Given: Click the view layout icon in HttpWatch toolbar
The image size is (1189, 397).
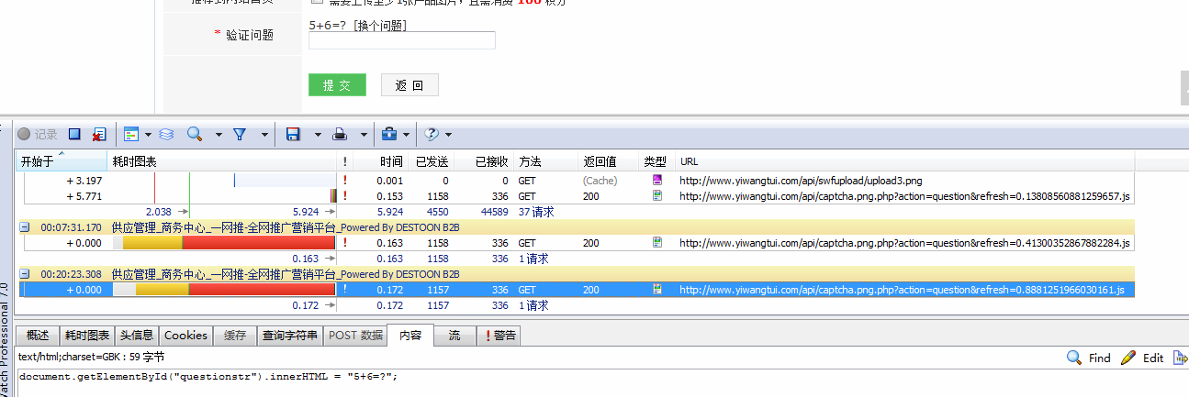Looking at the screenshot, I should pyautogui.click(x=131, y=135).
